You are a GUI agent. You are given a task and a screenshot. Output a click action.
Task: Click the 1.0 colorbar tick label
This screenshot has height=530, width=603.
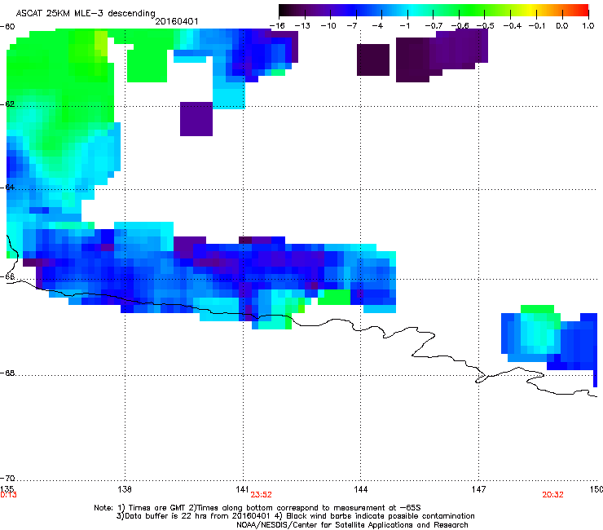(588, 25)
